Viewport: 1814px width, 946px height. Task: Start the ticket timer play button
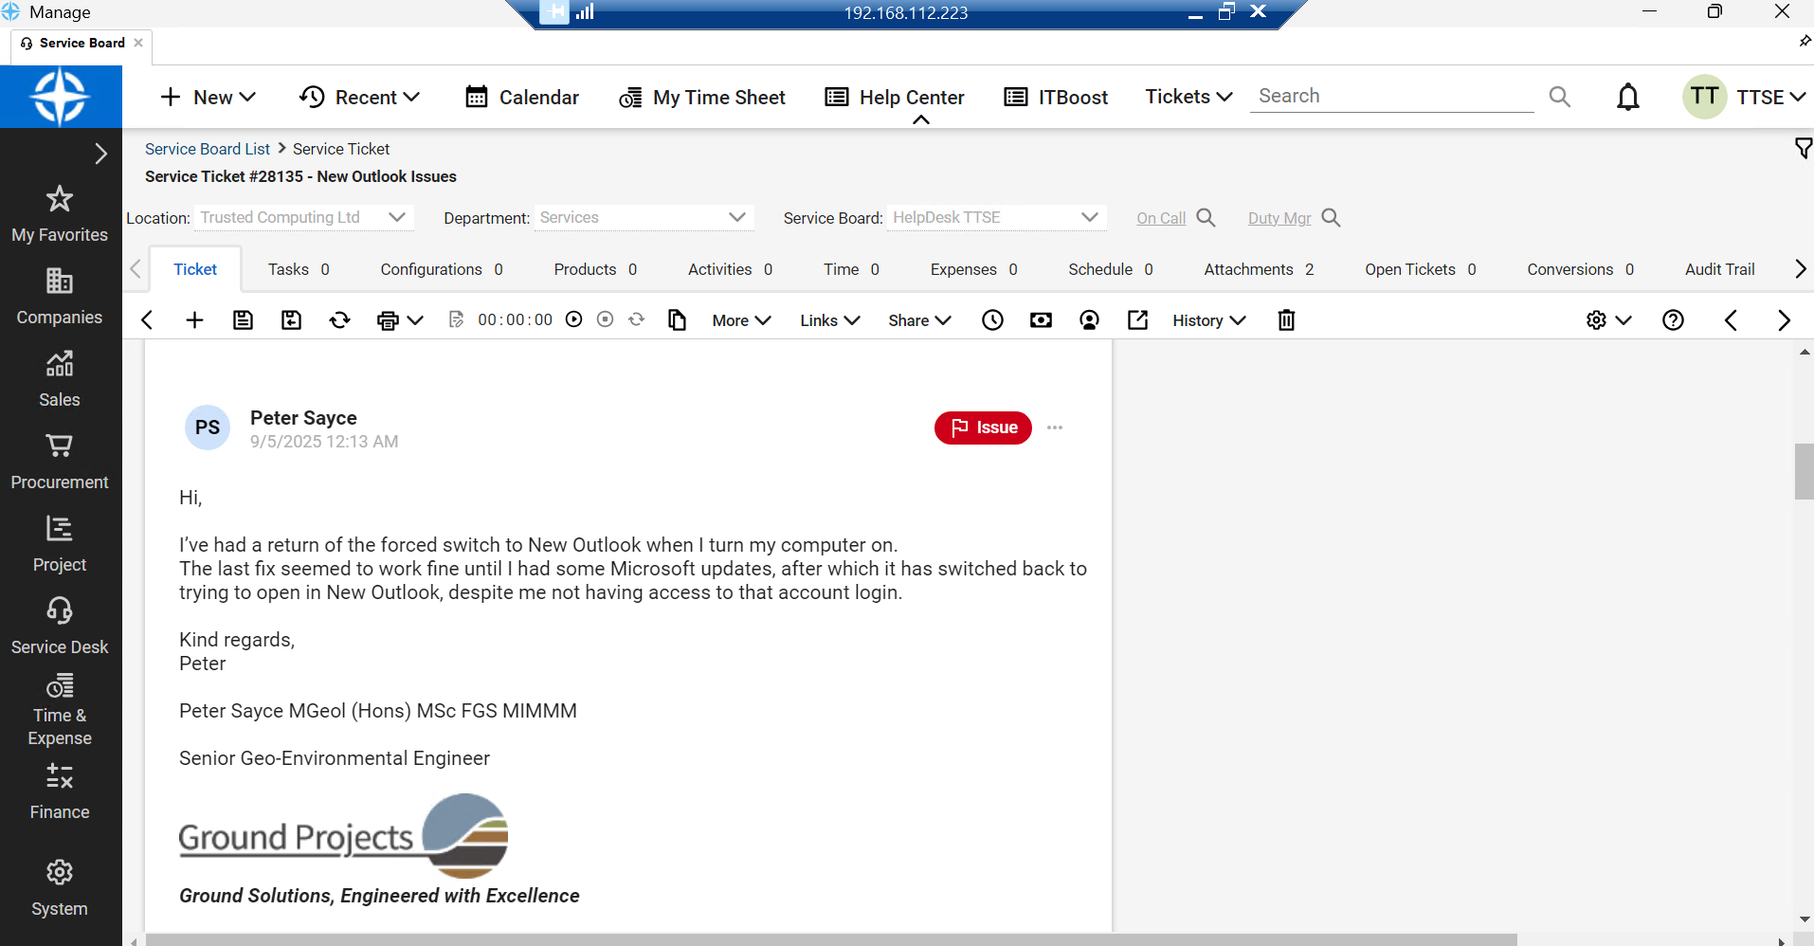click(x=573, y=319)
